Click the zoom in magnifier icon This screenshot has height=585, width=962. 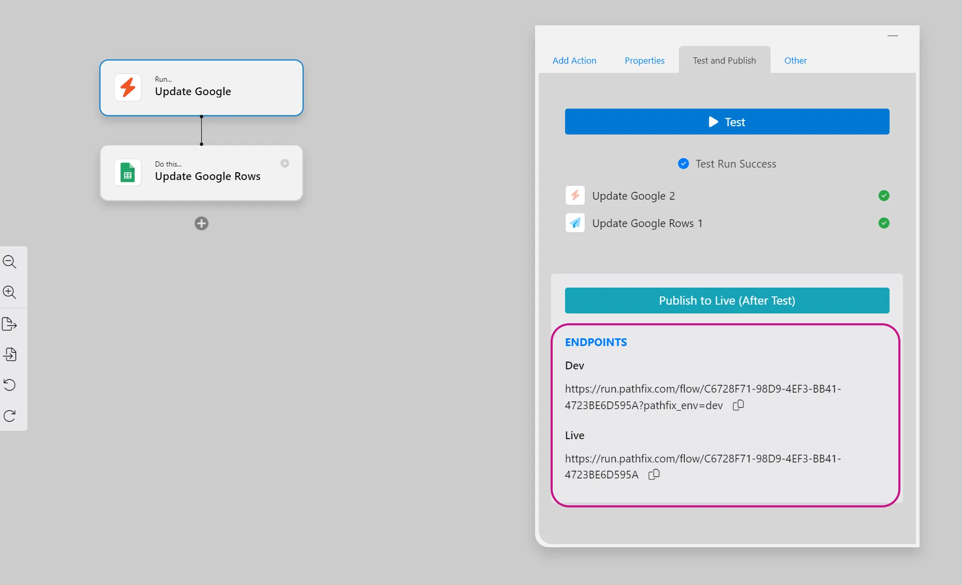(9, 292)
